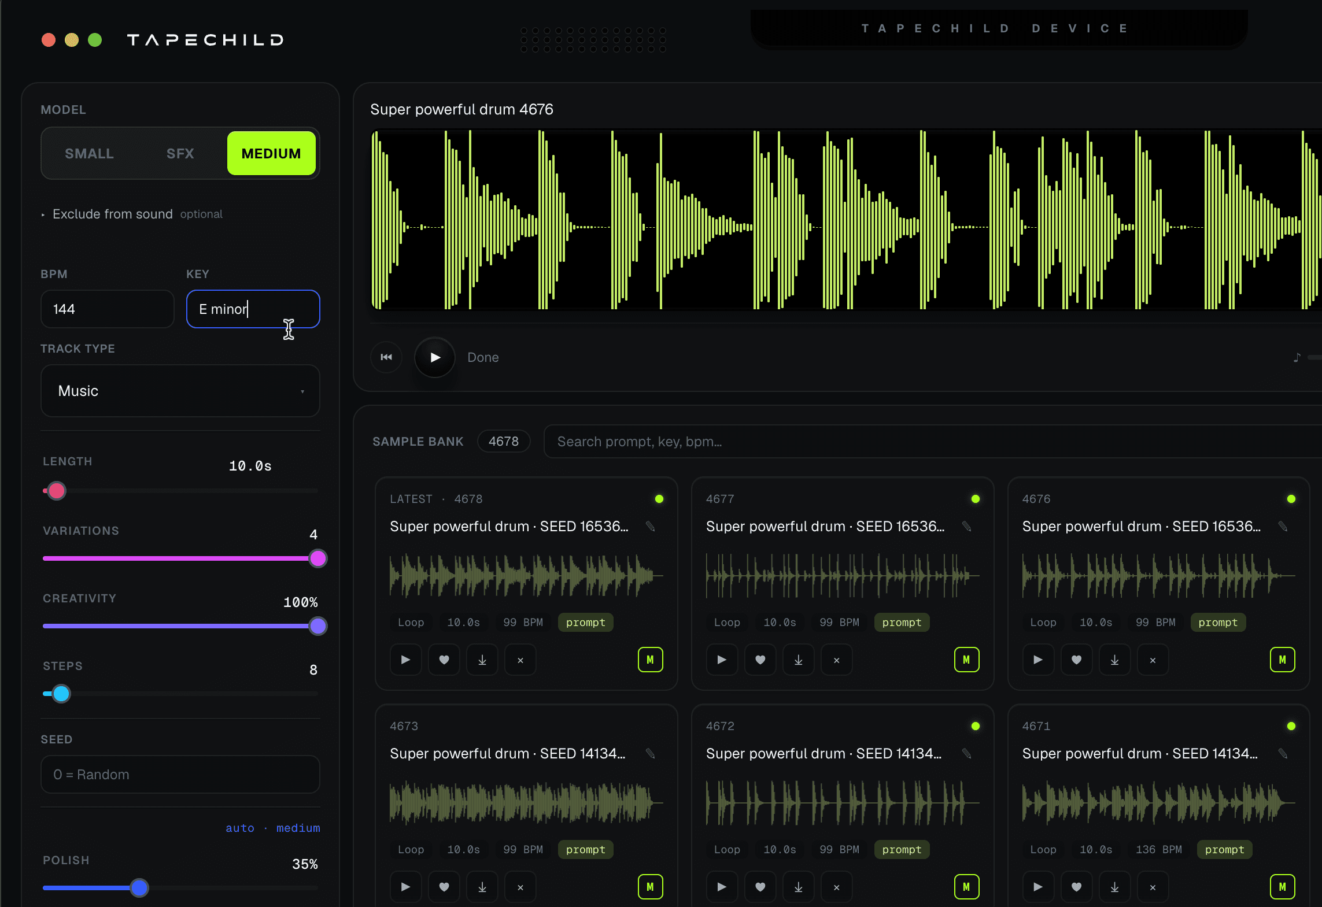Click the Creativity slider handle

317,626
